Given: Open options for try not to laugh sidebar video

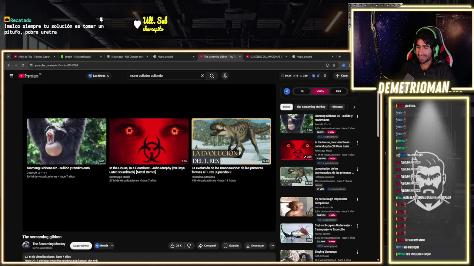Looking at the screenshot, I should pyautogui.click(x=357, y=199).
